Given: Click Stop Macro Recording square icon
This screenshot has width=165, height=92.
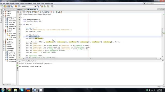Looking at the screenshot, I should pyautogui.click(x=54, y=12).
